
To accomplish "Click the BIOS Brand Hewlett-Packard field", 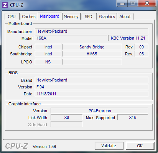I will pyautogui.click(x=92, y=80).
